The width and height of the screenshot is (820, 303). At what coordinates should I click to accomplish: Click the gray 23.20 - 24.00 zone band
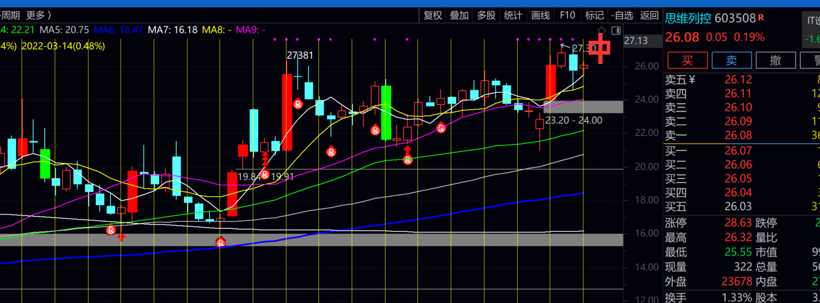(583, 107)
